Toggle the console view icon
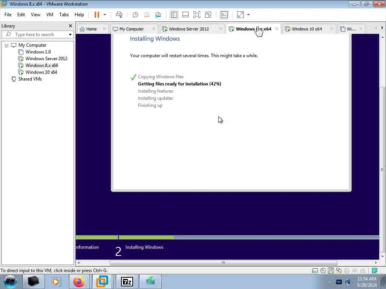 pyautogui.click(x=224, y=15)
